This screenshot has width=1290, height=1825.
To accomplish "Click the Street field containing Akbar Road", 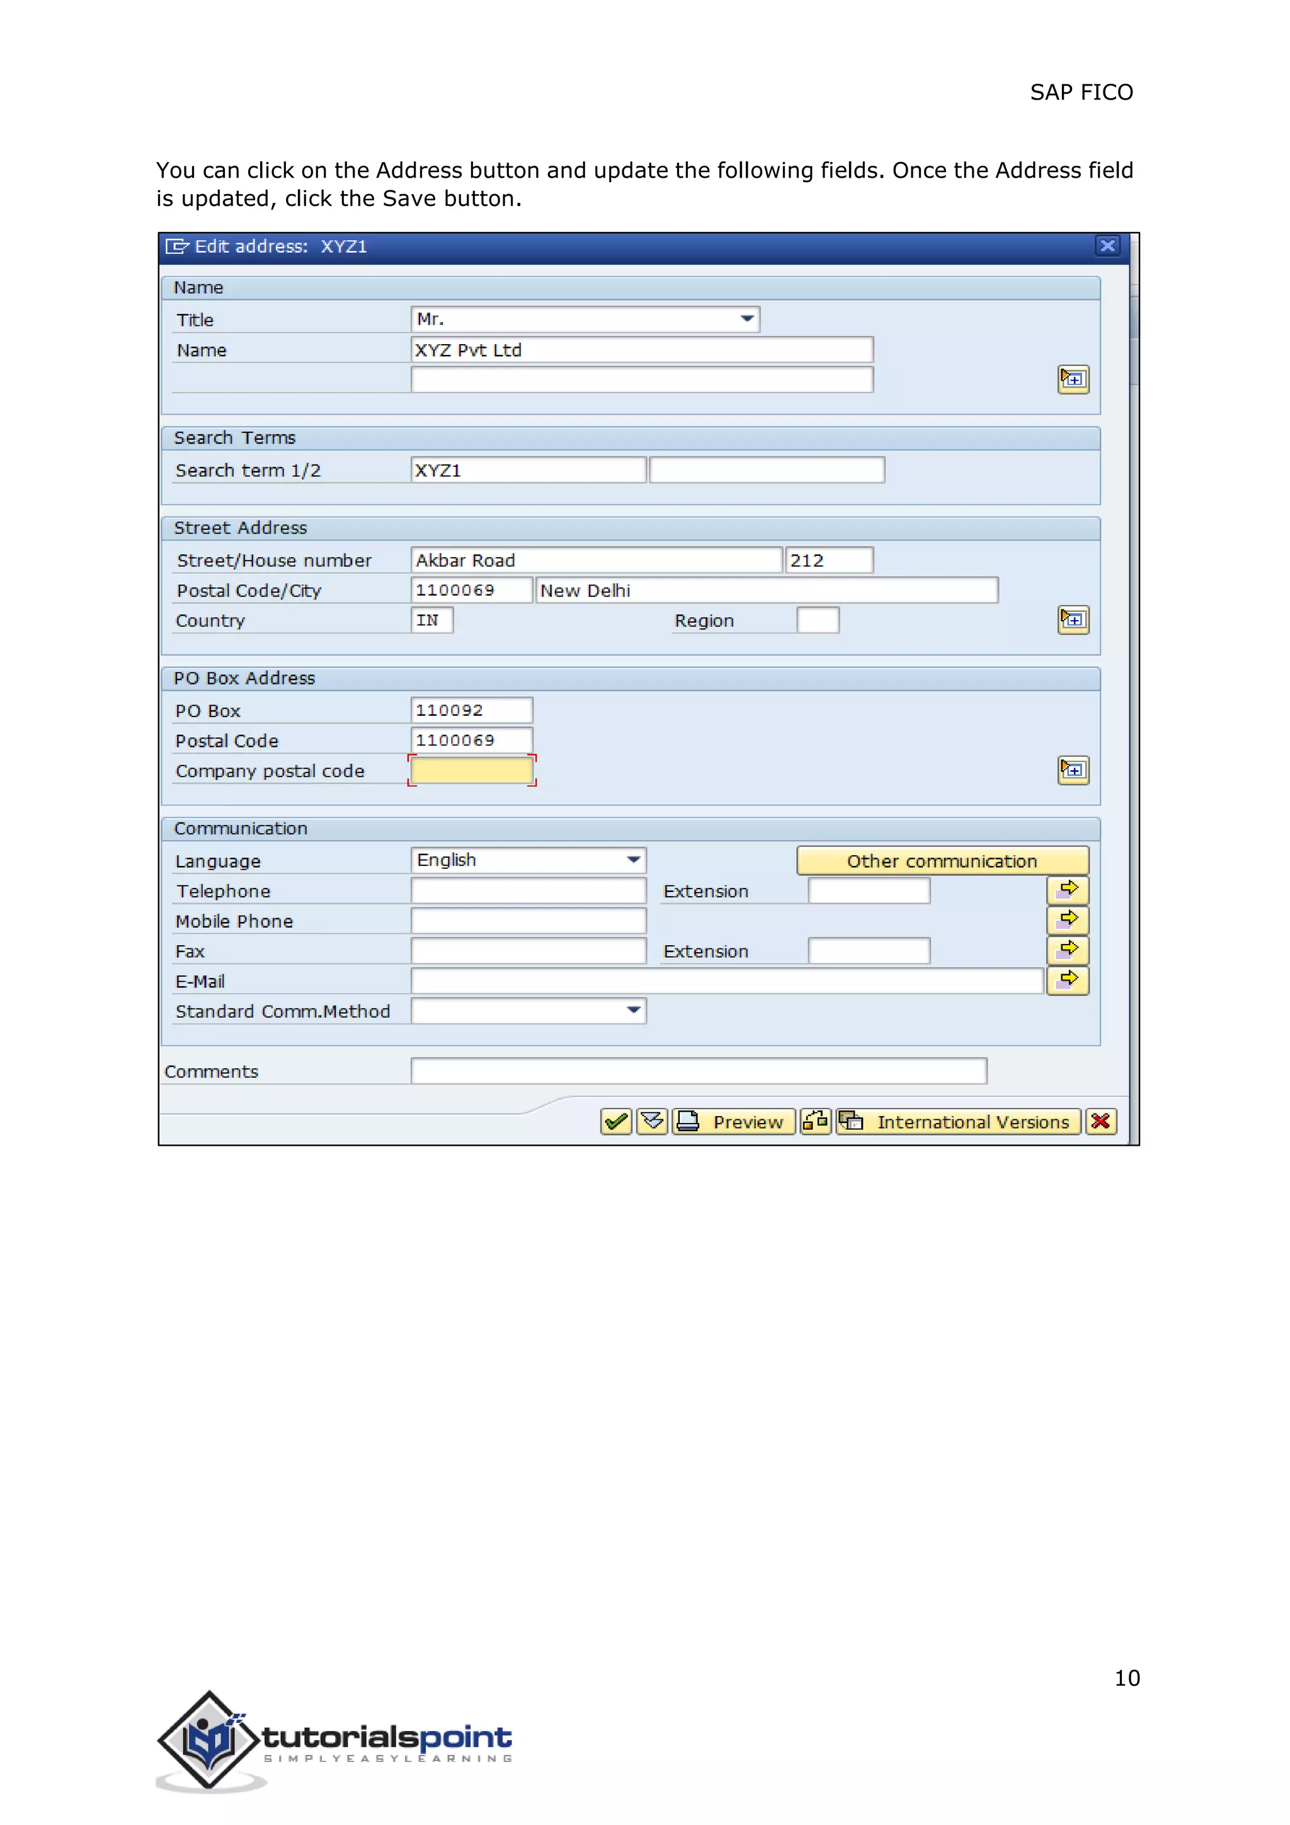I will tap(596, 560).
